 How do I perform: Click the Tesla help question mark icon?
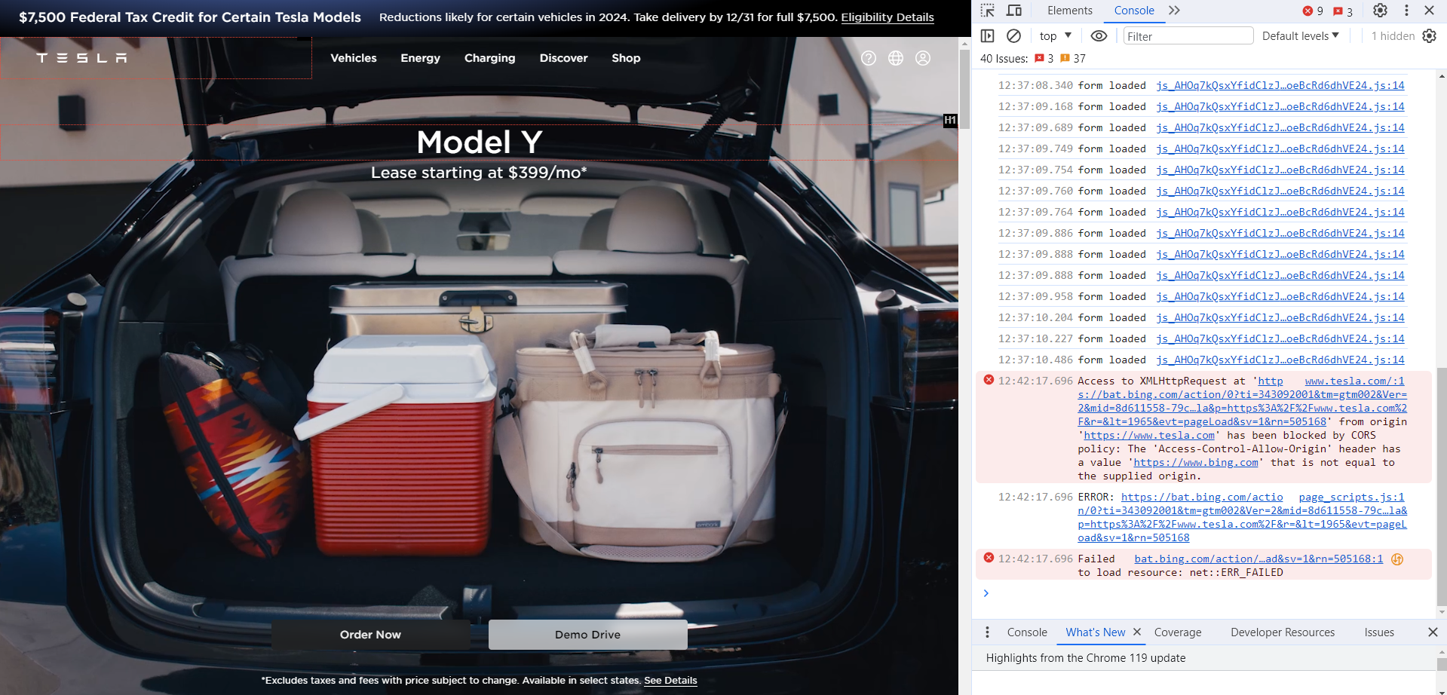tap(869, 58)
